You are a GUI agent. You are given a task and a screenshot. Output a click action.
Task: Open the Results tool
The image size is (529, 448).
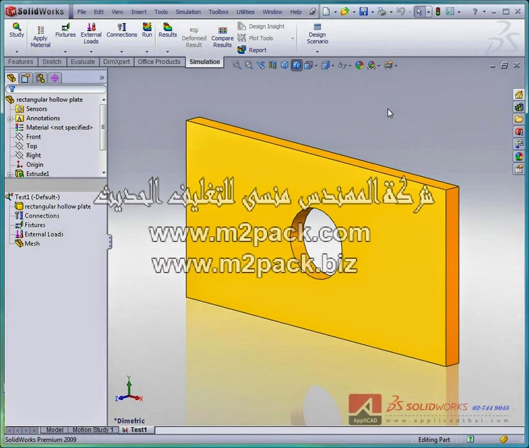167,30
